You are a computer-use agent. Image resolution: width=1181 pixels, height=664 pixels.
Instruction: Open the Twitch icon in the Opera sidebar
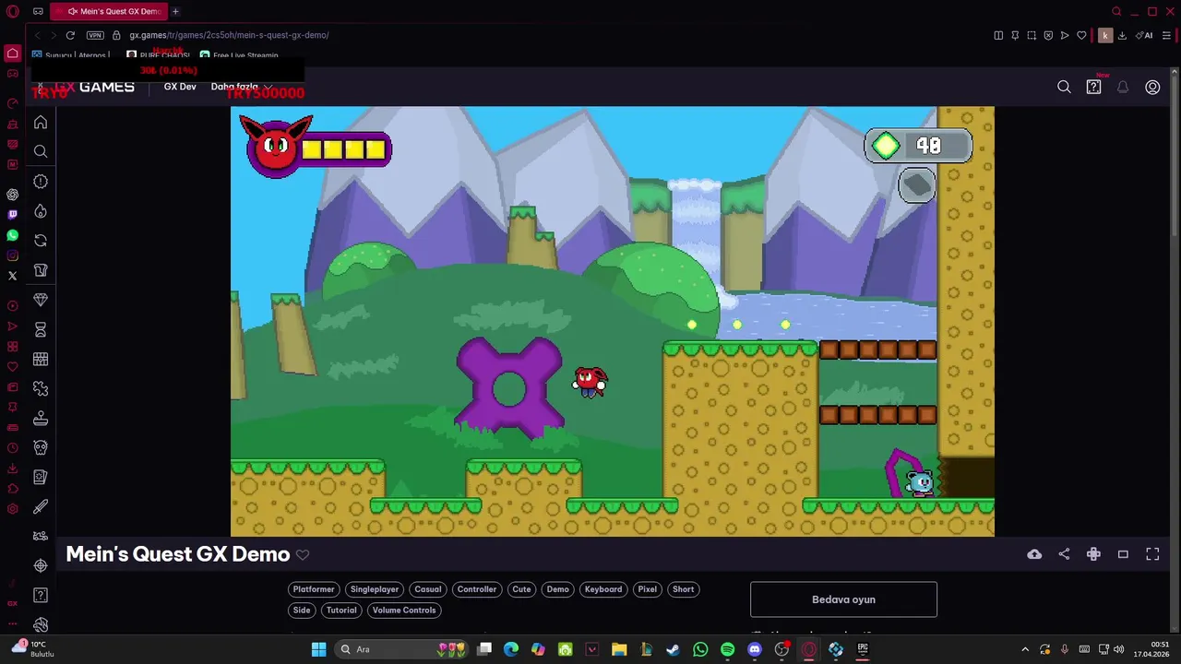click(12, 214)
